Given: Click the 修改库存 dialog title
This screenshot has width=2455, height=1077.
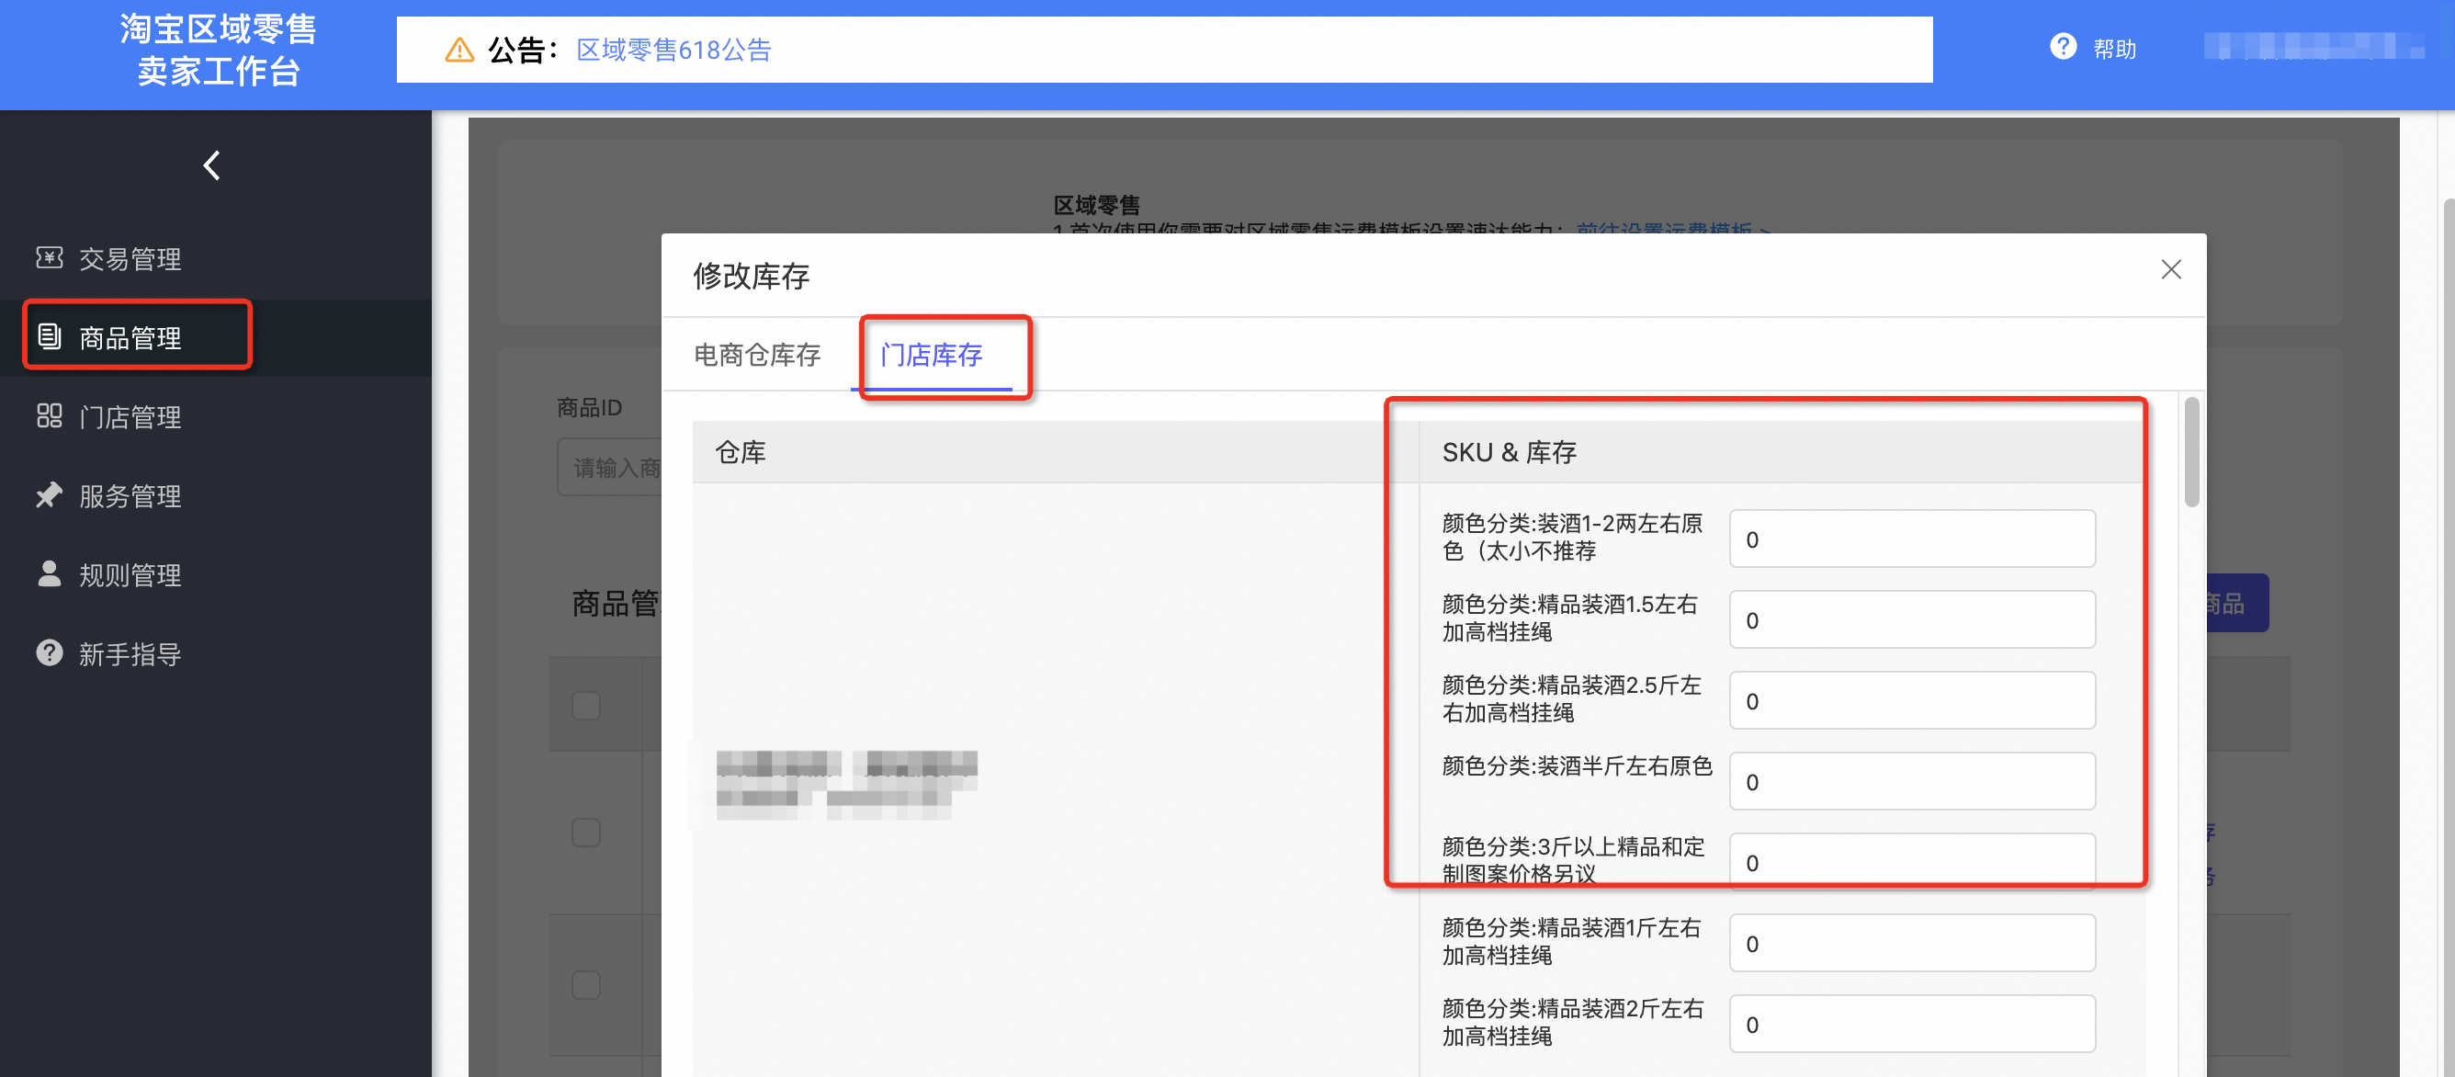Looking at the screenshot, I should tap(751, 276).
